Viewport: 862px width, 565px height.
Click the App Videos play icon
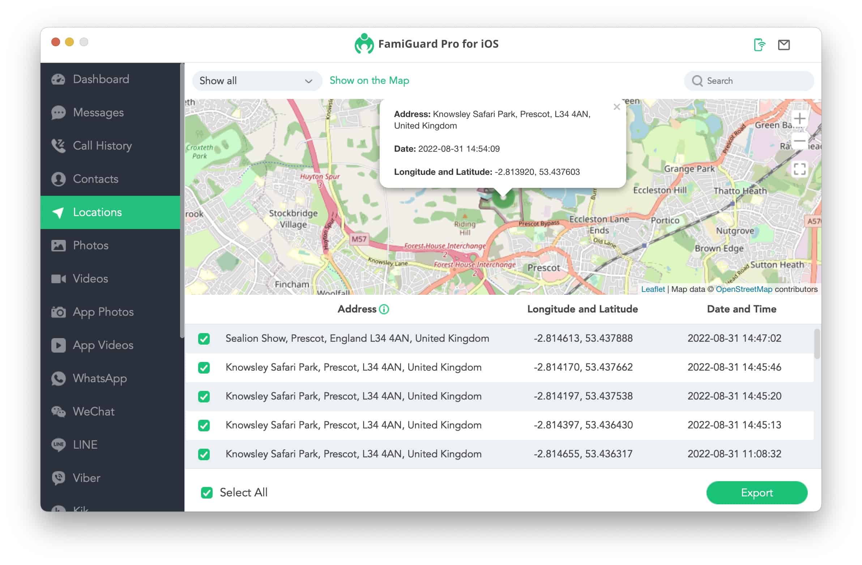(58, 346)
